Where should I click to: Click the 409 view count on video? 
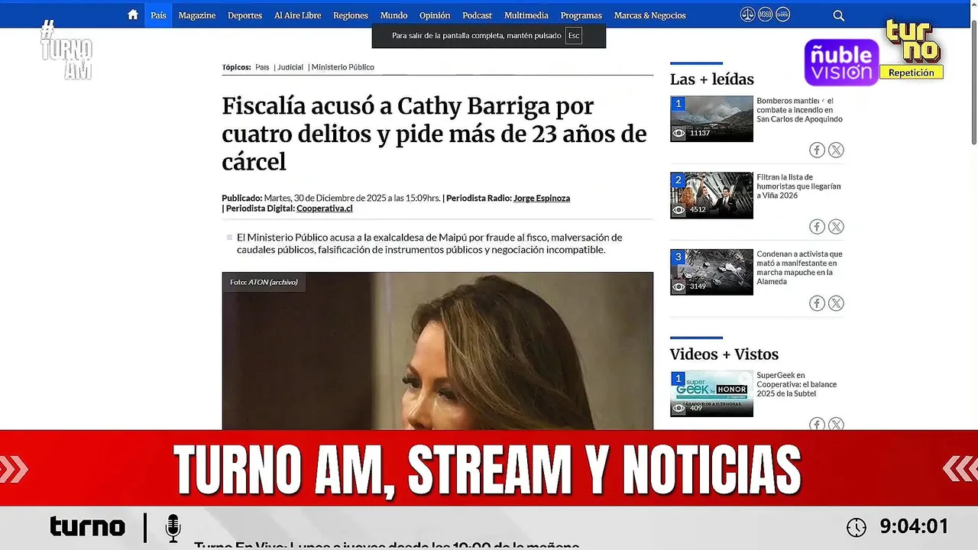[695, 408]
